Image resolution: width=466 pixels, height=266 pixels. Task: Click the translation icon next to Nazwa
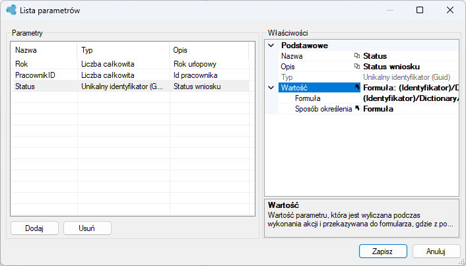(x=357, y=55)
